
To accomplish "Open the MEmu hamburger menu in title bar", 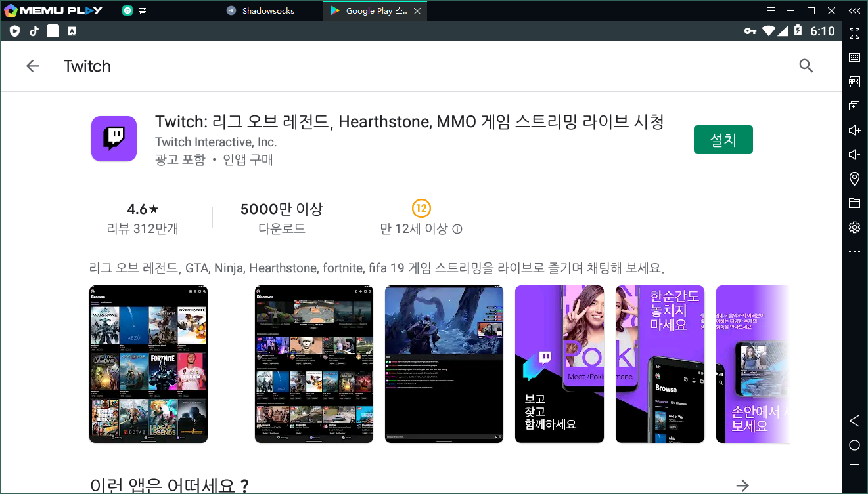I will (771, 10).
